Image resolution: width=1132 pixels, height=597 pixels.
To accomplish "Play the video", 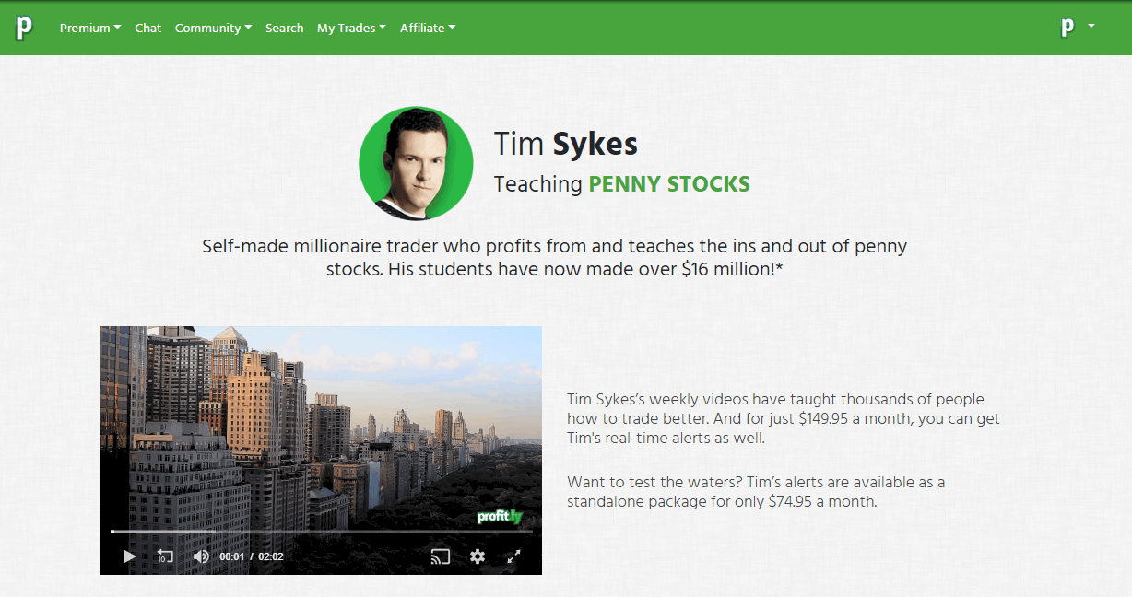I will pyautogui.click(x=129, y=556).
